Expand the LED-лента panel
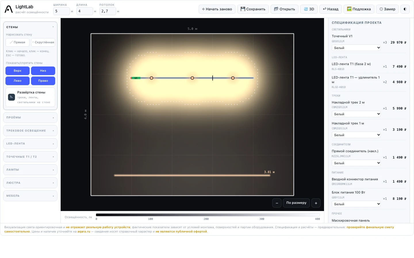The width and height of the screenshot is (414, 258). pos(30,144)
